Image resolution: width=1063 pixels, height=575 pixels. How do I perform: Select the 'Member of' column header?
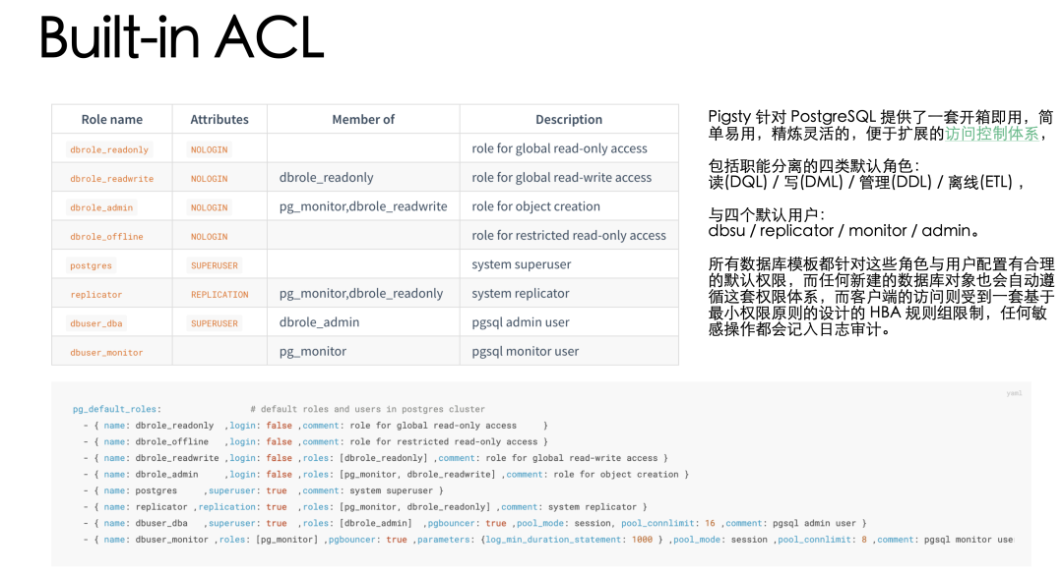tap(363, 119)
